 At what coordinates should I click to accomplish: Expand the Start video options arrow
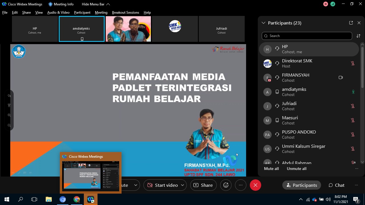(x=182, y=185)
